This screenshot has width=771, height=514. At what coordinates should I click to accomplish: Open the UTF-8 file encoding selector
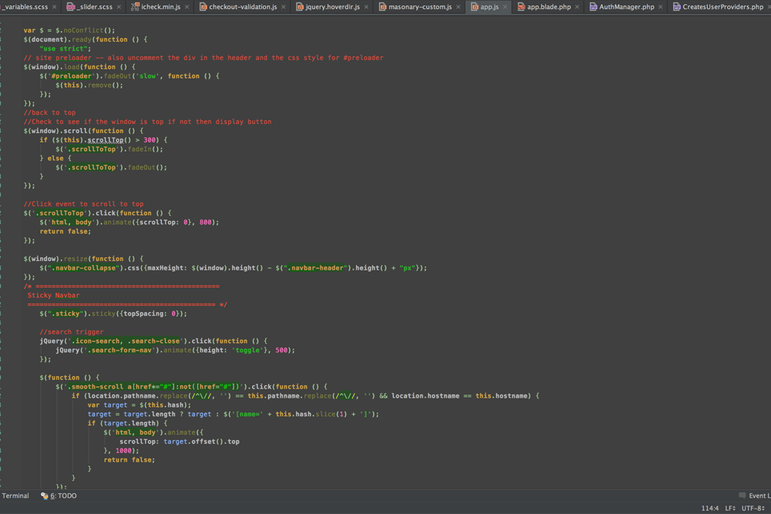click(753, 509)
